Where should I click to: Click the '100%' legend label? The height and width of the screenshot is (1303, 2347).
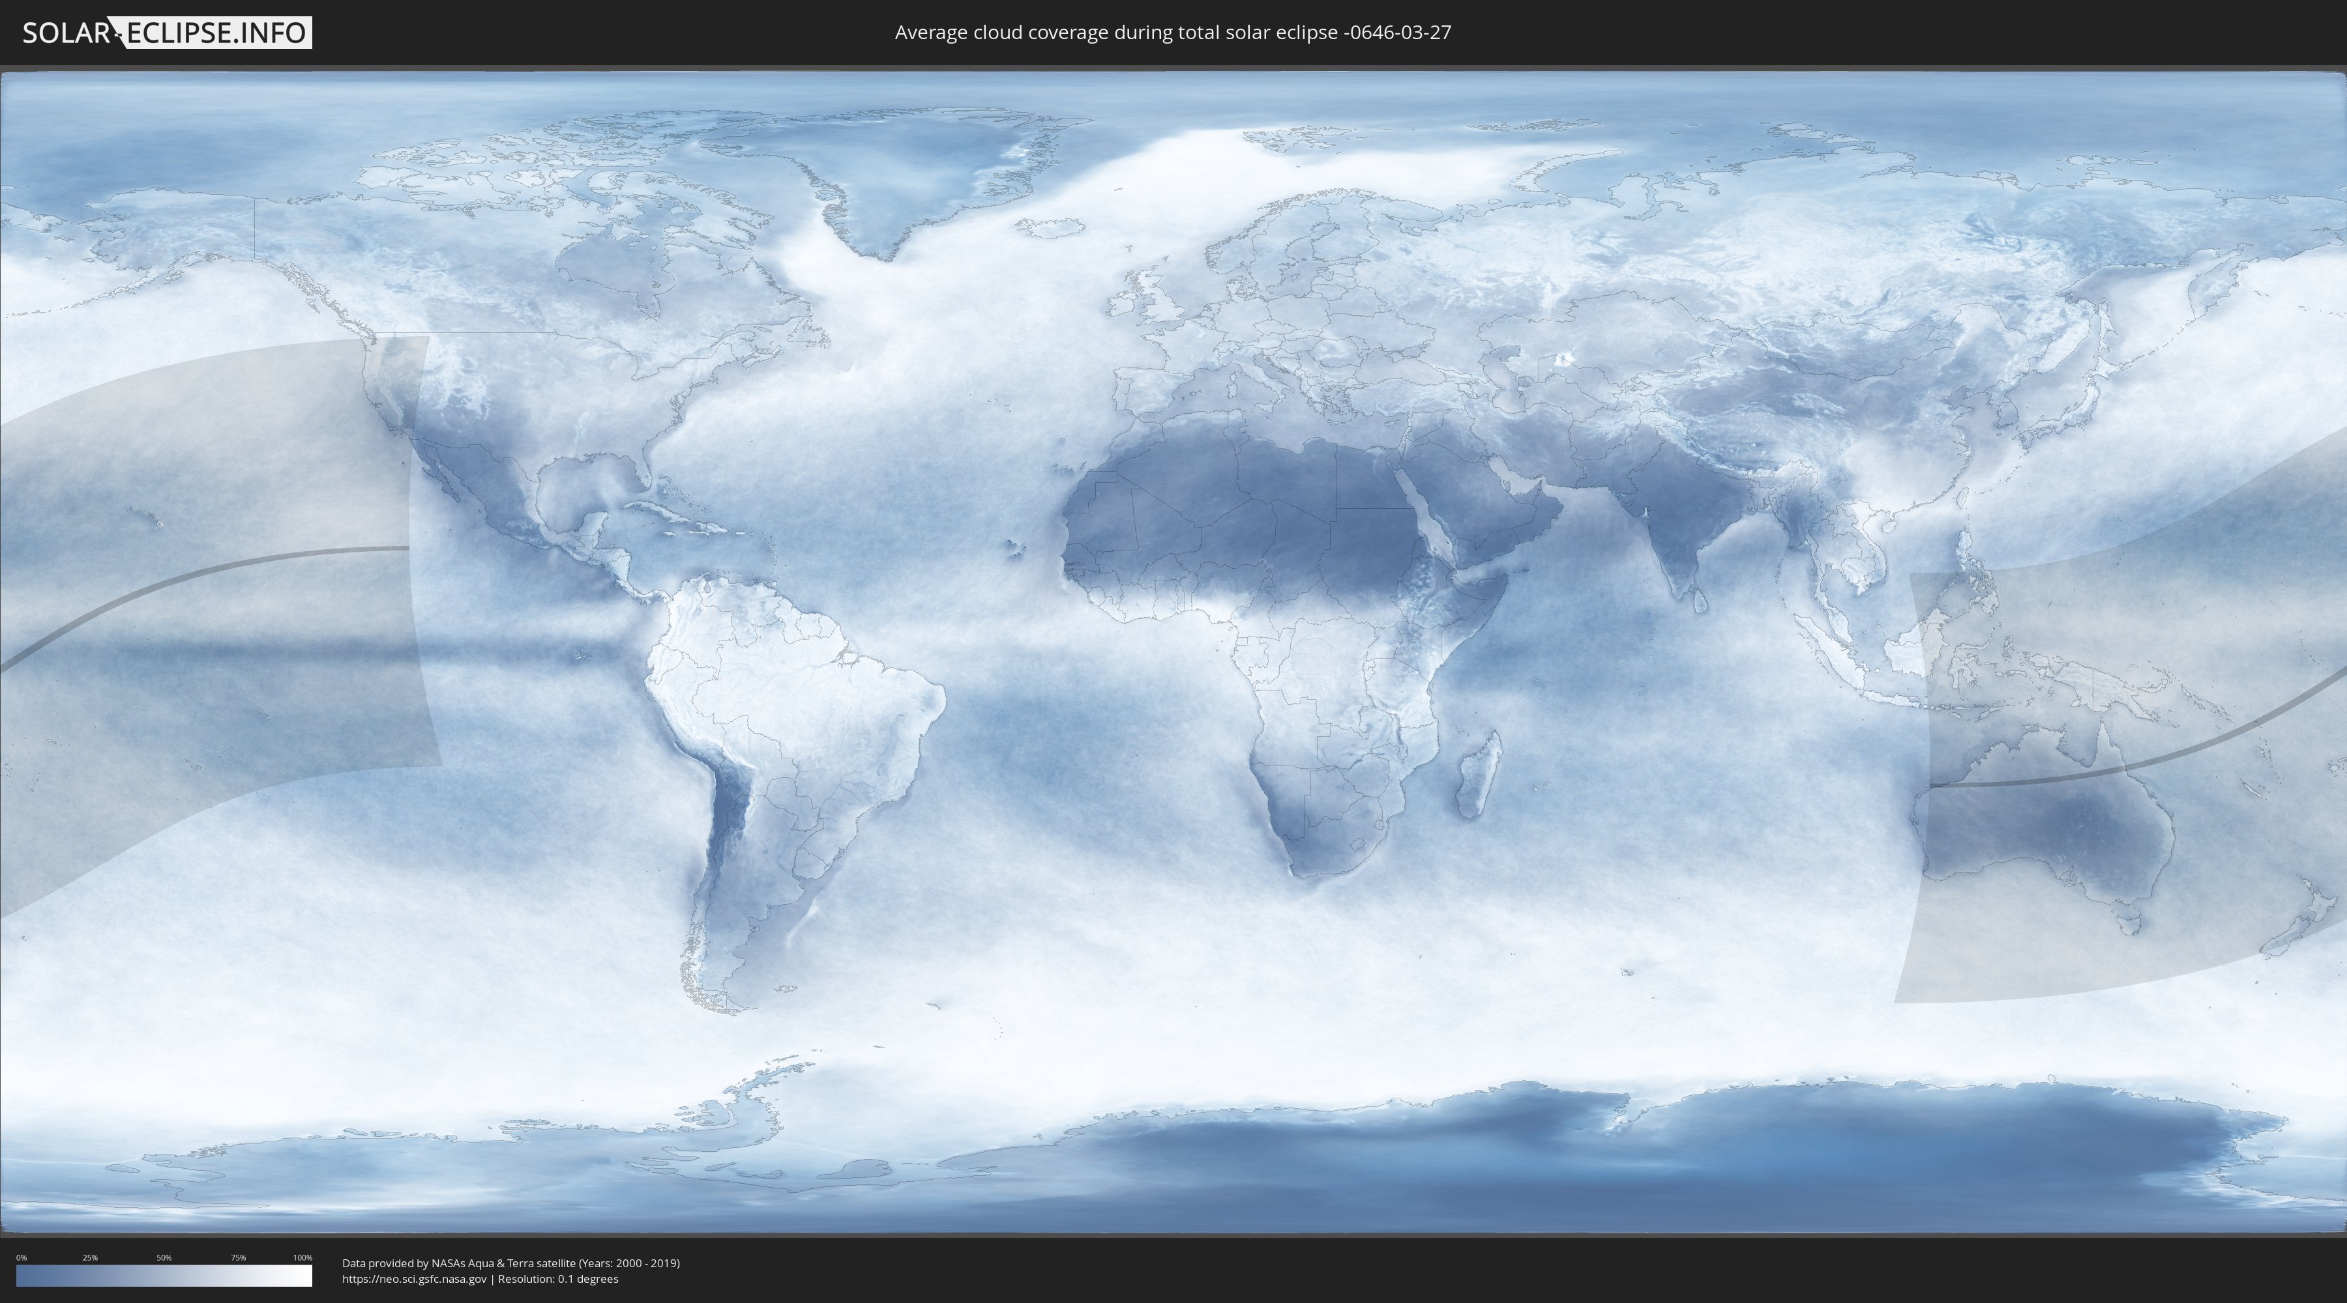tap(303, 1257)
